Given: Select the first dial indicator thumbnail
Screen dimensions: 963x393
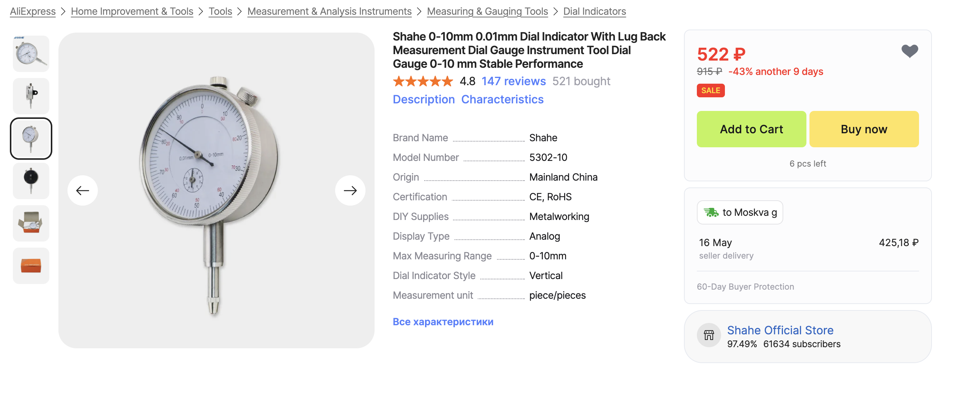Looking at the screenshot, I should click(x=31, y=54).
